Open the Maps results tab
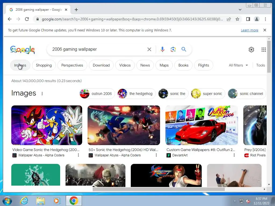The image size is (275, 206). pyautogui.click(x=164, y=65)
